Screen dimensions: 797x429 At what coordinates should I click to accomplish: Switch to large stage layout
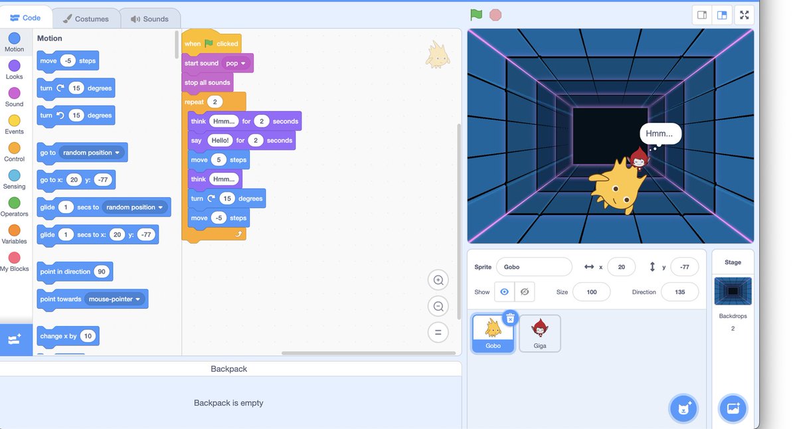[721, 15]
